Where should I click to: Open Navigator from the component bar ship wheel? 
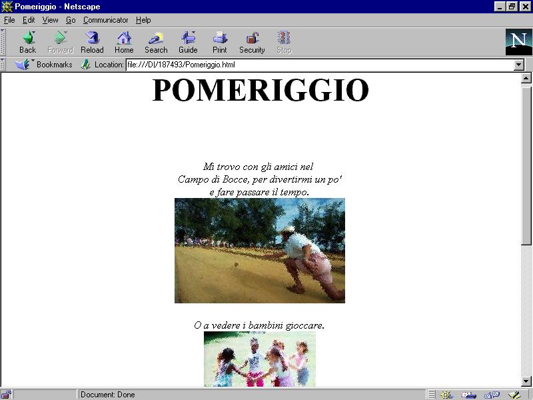coord(446,395)
